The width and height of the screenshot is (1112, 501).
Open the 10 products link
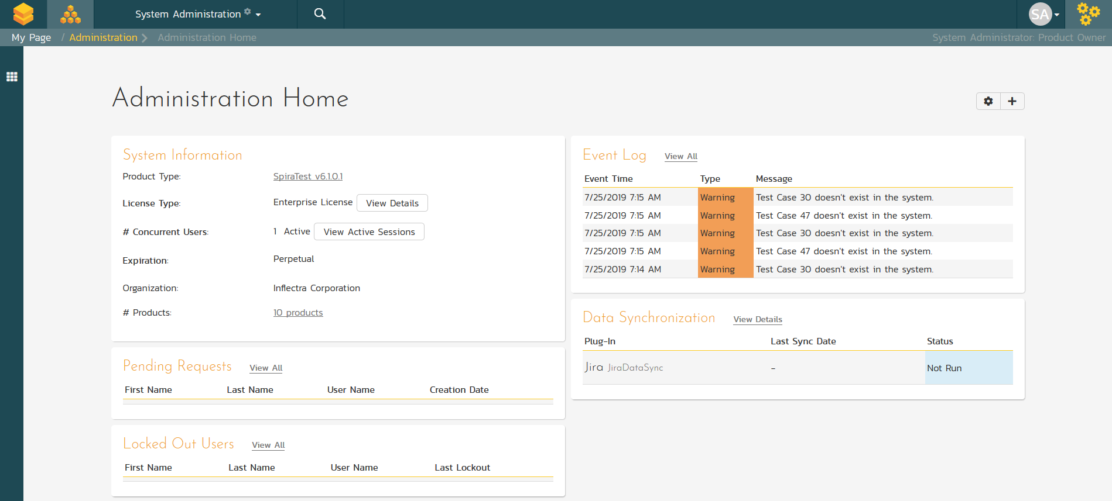tap(298, 313)
